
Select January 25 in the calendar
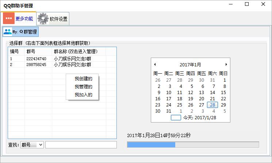pos(180,105)
